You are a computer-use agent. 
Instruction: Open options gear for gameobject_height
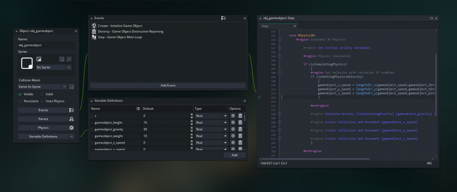[233, 122]
